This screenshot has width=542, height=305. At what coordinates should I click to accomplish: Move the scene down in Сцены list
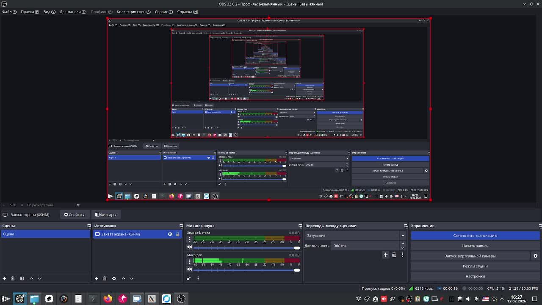(39, 278)
